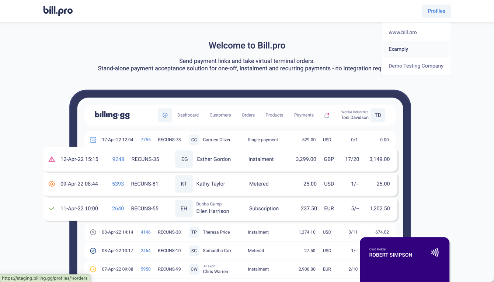Screen dimensions: 494x282
Task: Click the Kathy Taylor customer name
Action: [211, 184]
